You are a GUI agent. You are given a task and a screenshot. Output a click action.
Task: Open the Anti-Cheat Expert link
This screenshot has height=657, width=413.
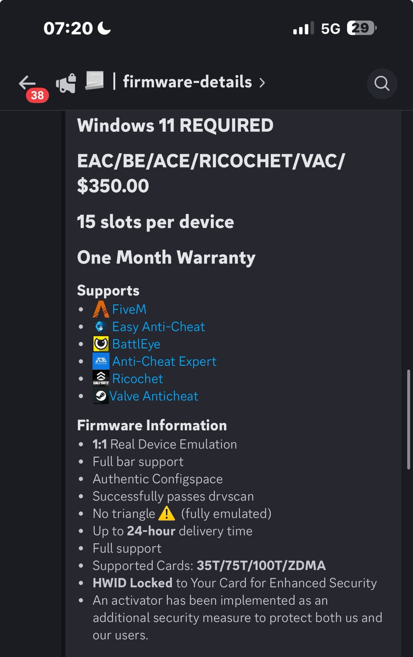(x=164, y=361)
